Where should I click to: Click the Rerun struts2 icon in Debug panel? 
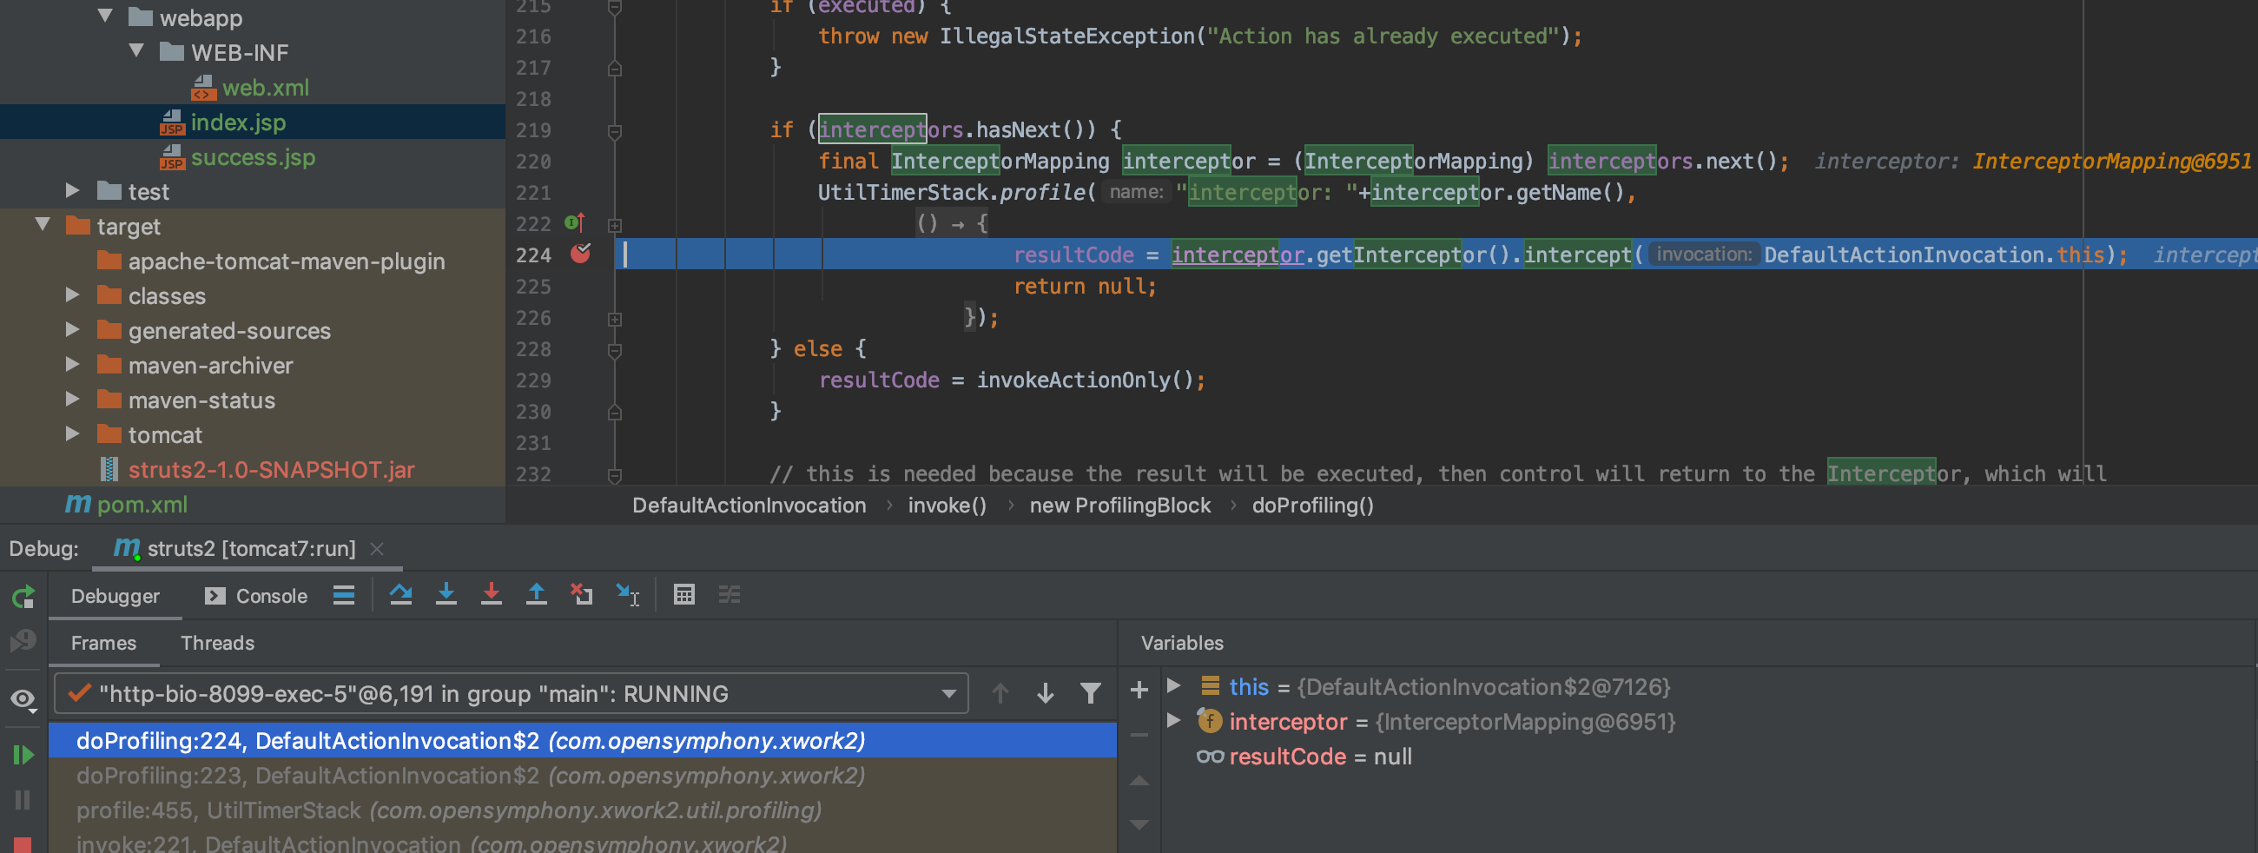[23, 597]
